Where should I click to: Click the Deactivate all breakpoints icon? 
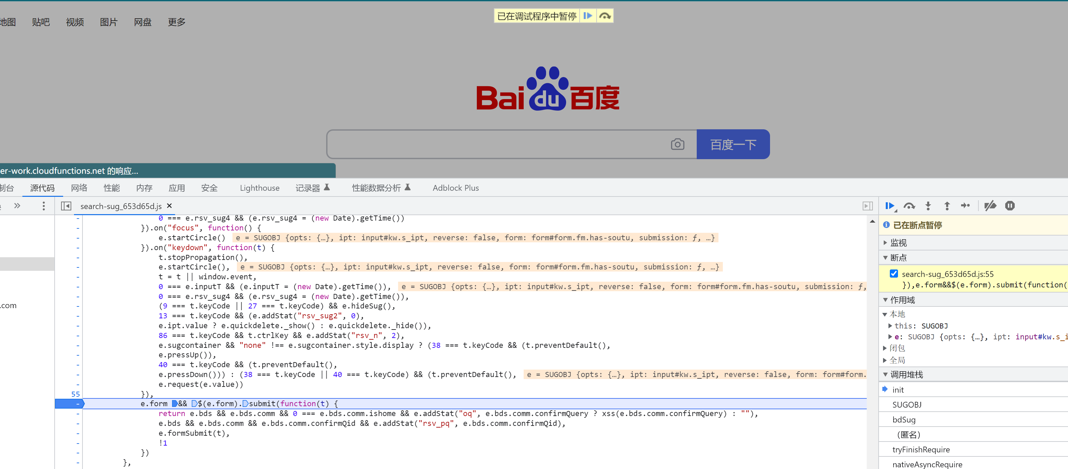(990, 207)
